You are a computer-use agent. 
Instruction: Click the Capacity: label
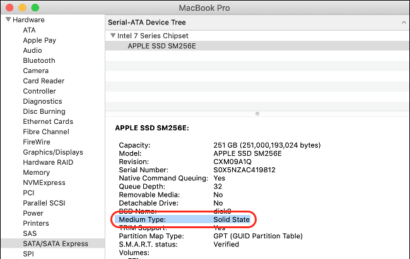(134, 145)
